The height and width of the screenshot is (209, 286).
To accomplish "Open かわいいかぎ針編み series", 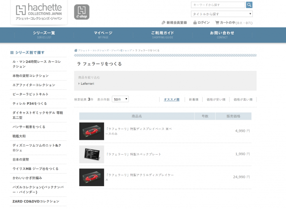I will [x=38, y=178].
